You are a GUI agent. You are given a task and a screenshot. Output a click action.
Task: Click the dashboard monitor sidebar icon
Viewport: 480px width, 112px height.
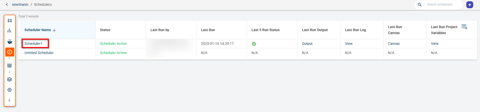pos(9,66)
